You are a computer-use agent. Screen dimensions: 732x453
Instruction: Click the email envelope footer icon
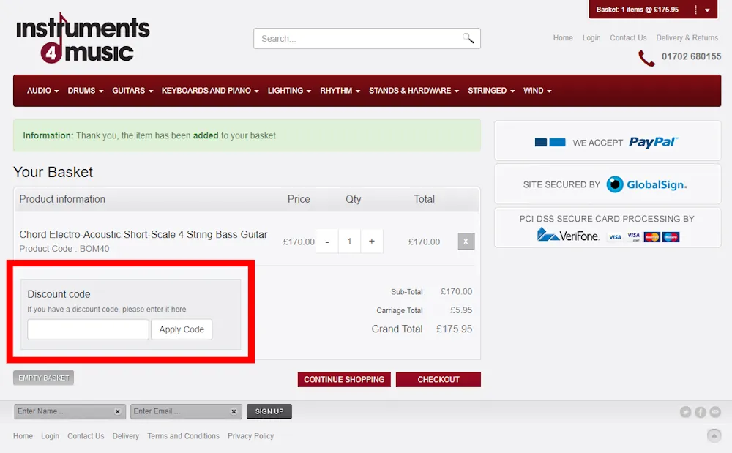pos(715,412)
